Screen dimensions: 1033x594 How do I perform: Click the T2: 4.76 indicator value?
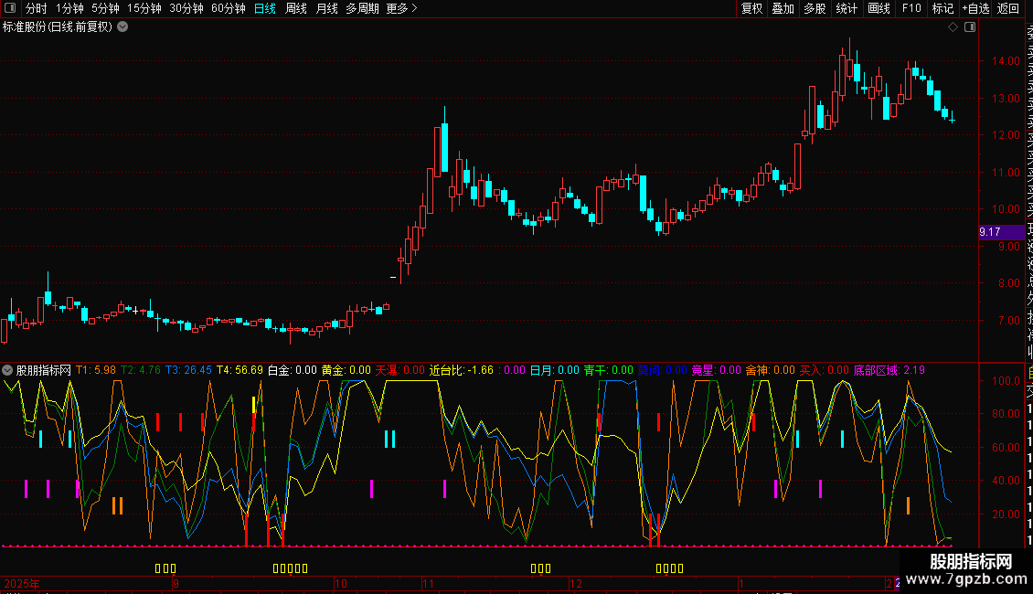click(x=141, y=370)
